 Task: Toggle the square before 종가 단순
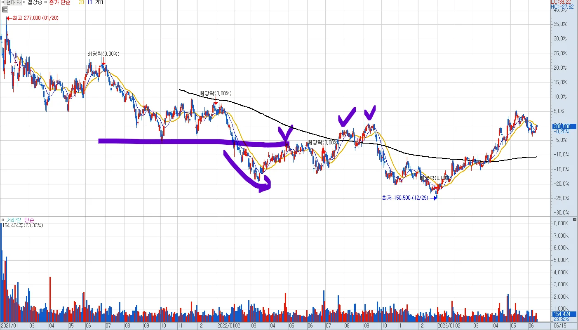(x=46, y=2)
